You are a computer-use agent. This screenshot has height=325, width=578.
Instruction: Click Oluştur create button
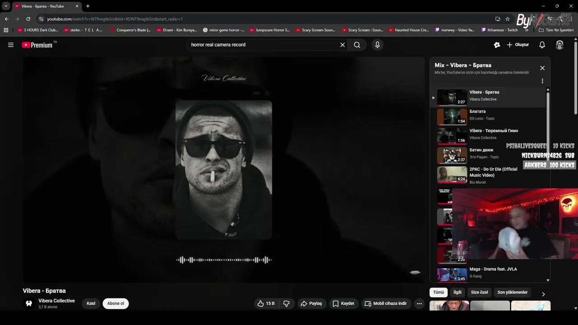coord(518,45)
